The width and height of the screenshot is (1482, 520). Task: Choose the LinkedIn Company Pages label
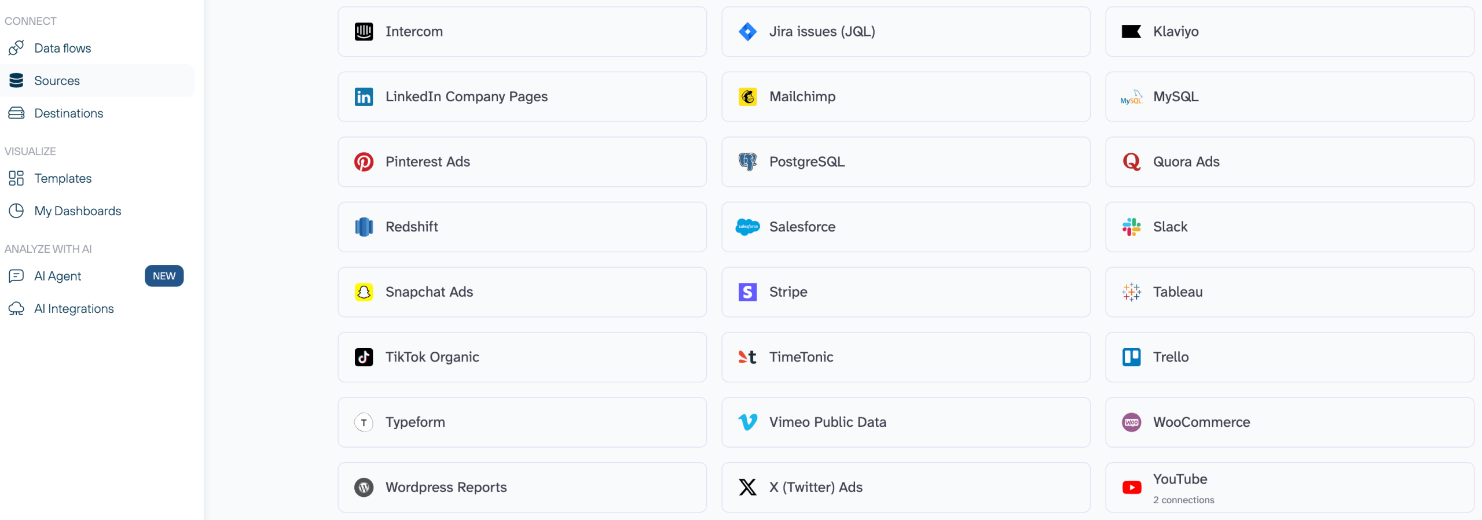click(467, 97)
